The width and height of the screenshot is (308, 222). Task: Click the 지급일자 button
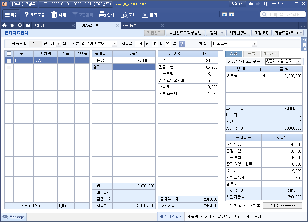pyautogui.click(x=154, y=33)
